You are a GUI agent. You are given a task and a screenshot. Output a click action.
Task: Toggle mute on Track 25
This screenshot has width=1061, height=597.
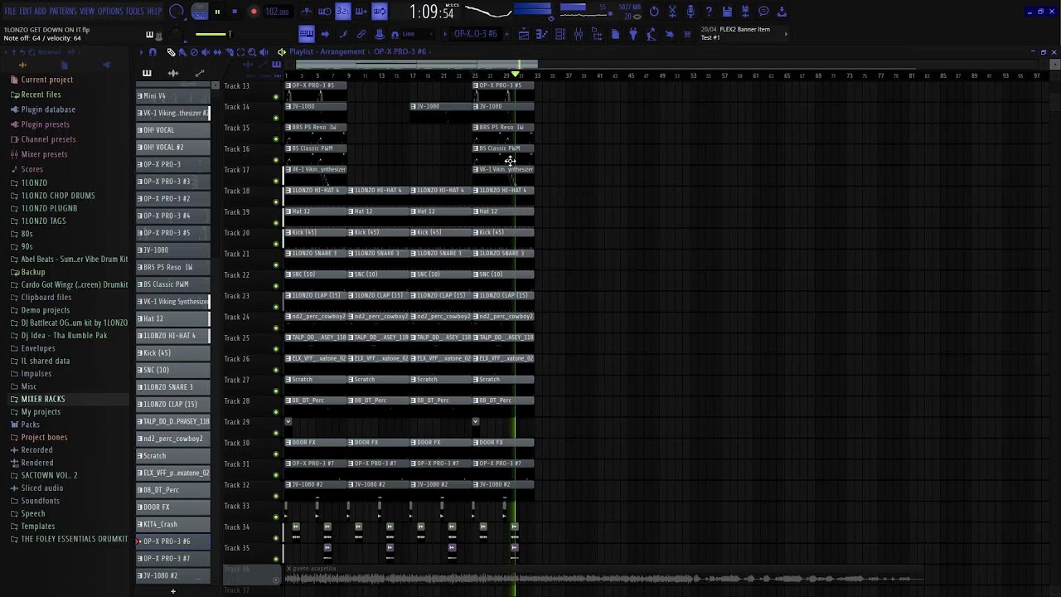(276, 348)
